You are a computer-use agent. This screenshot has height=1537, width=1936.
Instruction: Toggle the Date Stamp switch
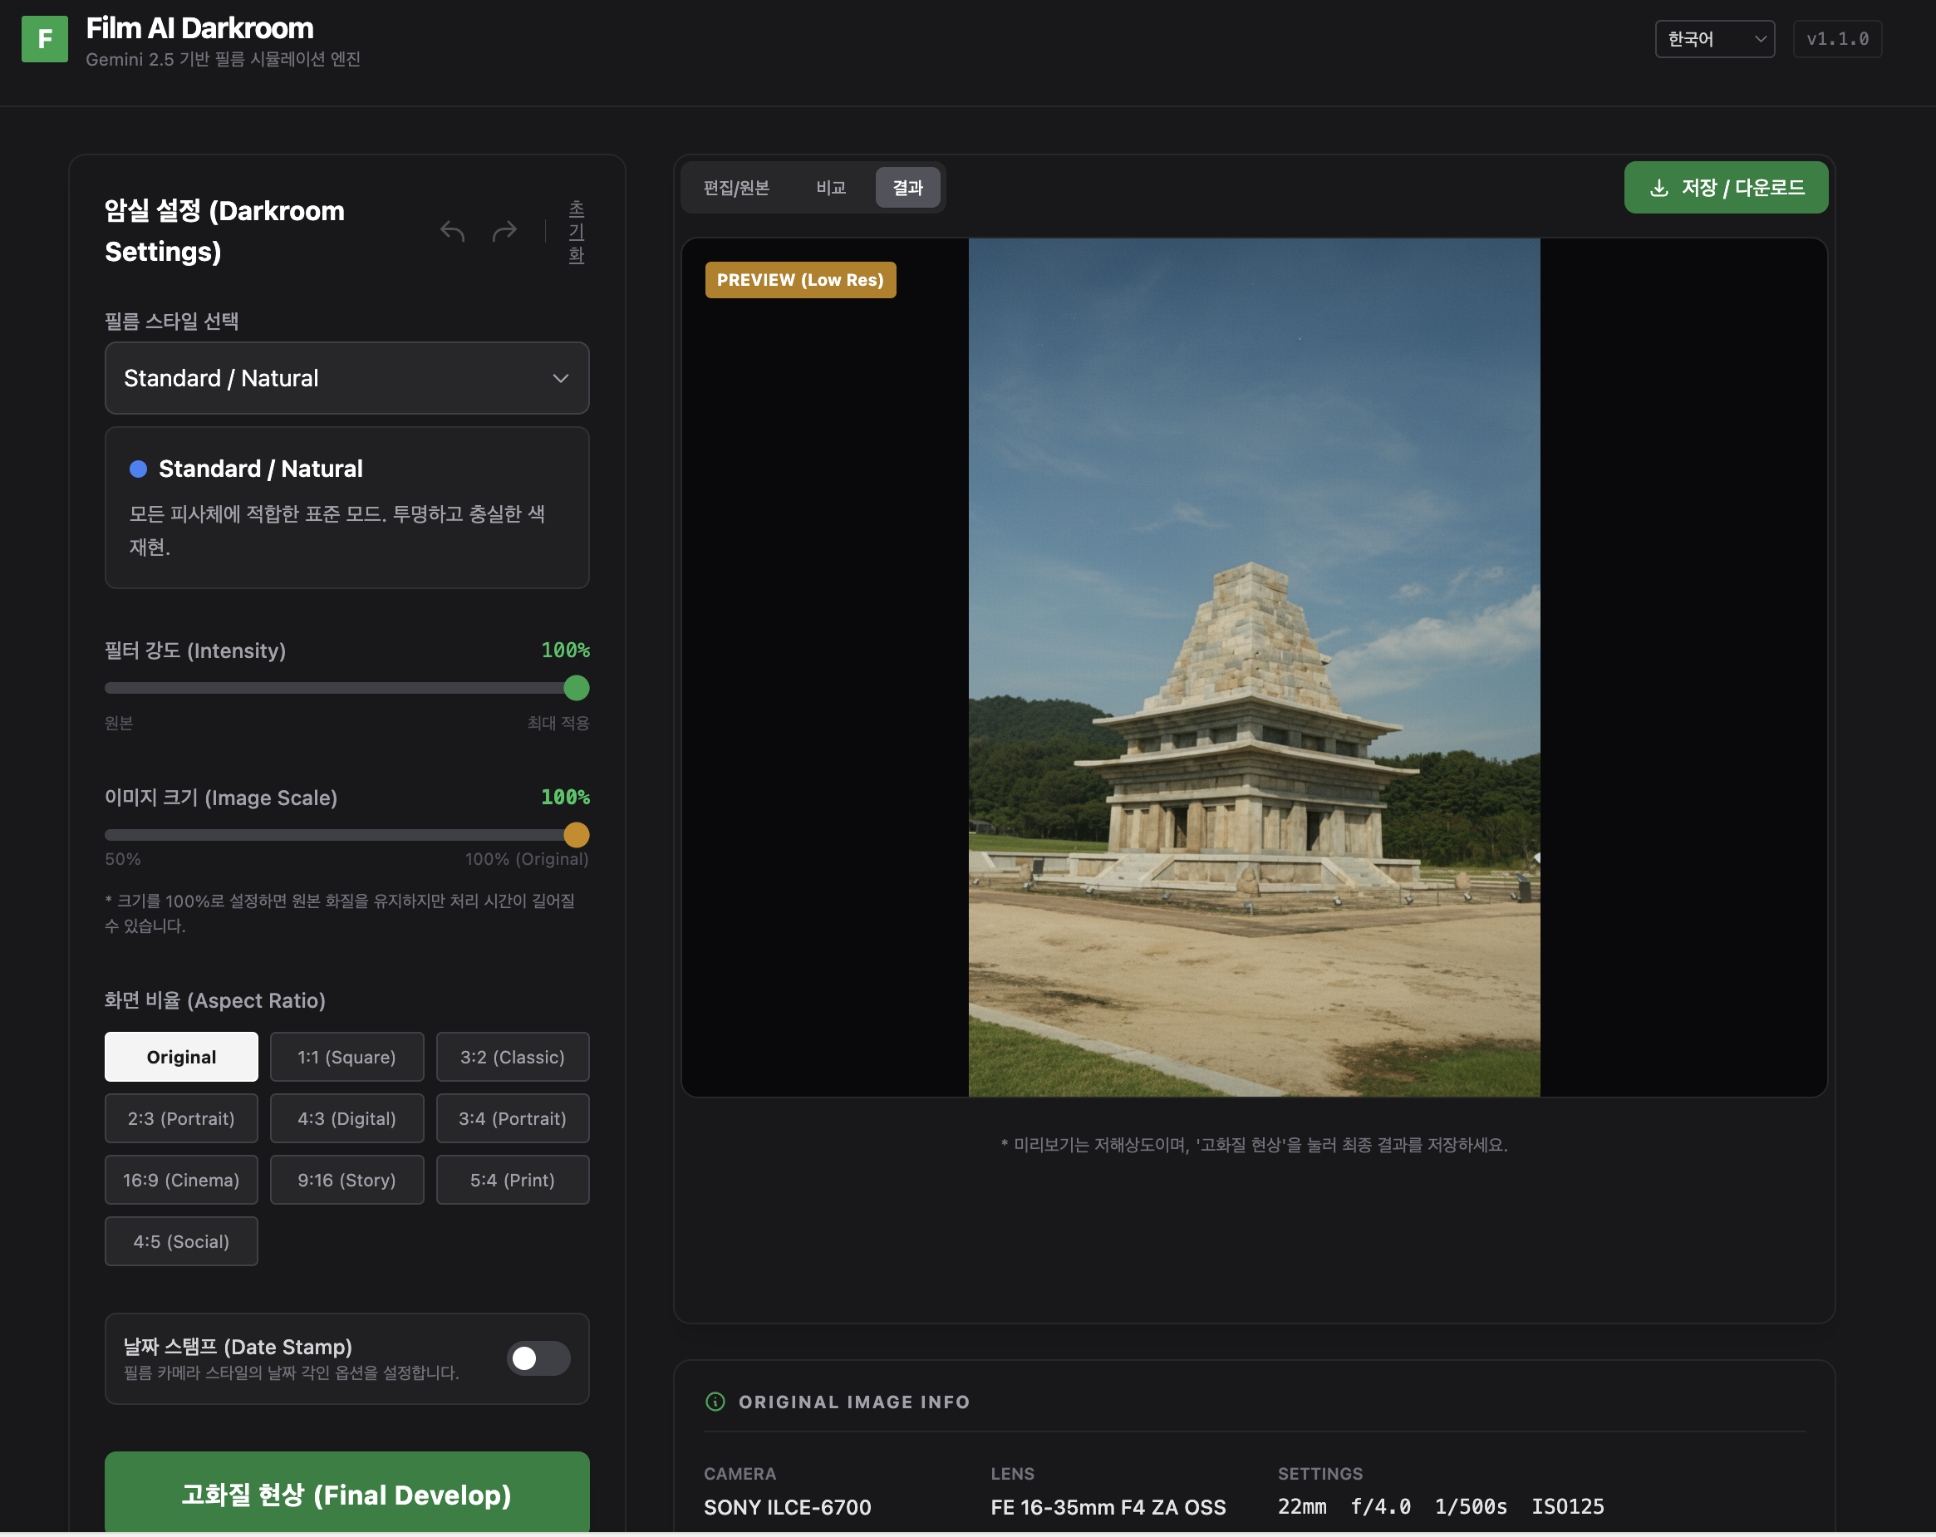[538, 1358]
